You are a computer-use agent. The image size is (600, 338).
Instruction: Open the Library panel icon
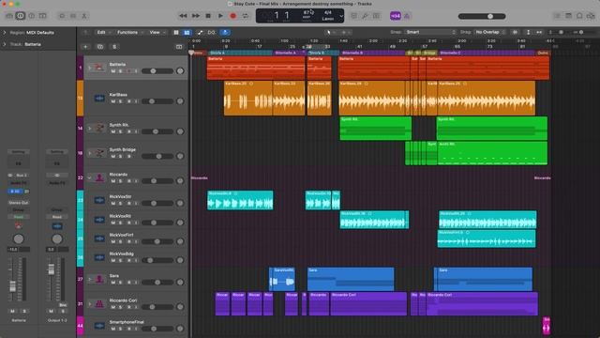coord(9,16)
